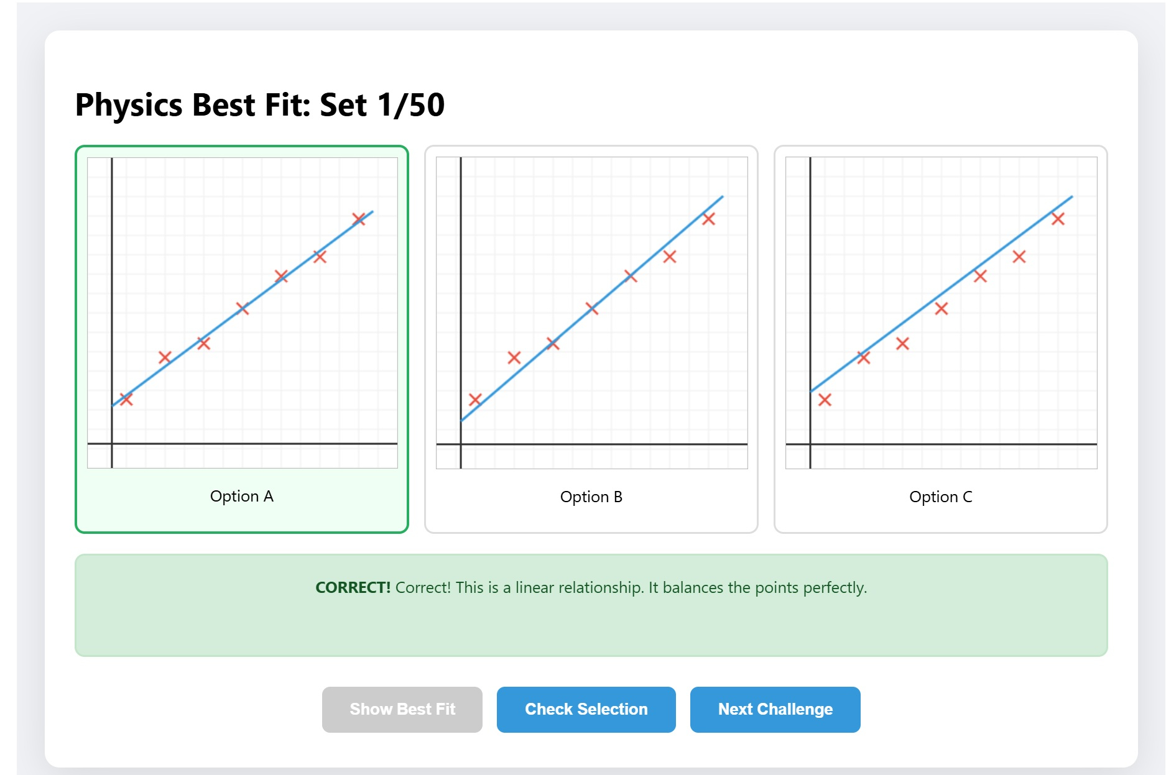
Task: Click the Check Selection button
Action: (x=586, y=709)
